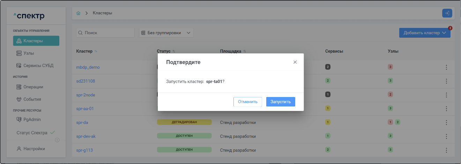Open kebab menu for mbdp_demo row
This screenshot has height=164, width=461.
[446, 67]
